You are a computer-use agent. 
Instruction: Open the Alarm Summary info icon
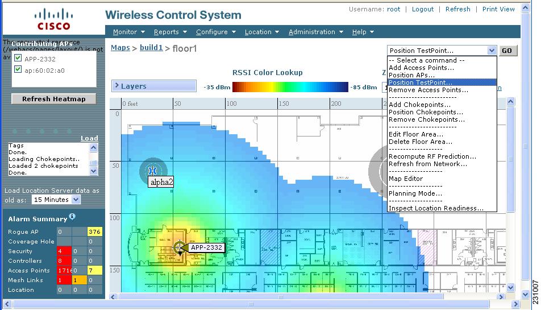point(72,216)
